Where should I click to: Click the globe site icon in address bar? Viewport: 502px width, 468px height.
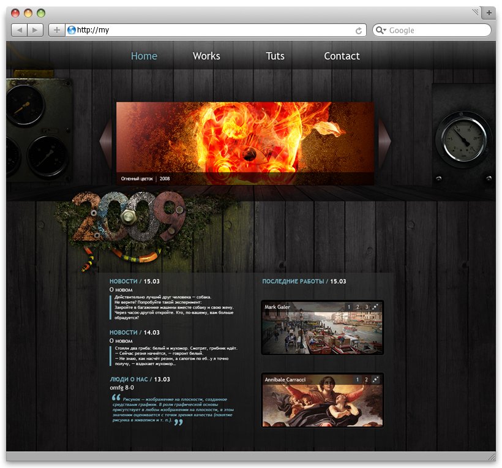(x=72, y=30)
